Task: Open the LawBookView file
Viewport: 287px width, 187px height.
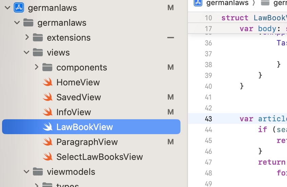Action: click(x=84, y=127)
